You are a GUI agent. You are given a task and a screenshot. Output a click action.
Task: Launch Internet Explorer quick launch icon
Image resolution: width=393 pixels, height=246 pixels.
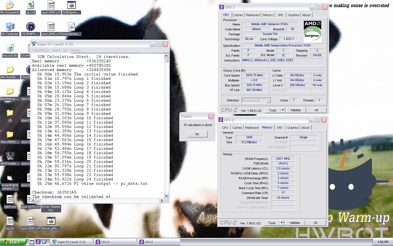44,242
